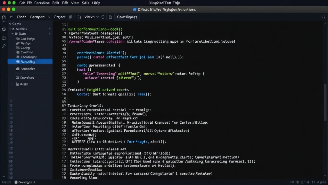The height and width of the screenshot is (185, 328).
Task: Click the arrow right of Dats row
Action: [x=50, y=33]
